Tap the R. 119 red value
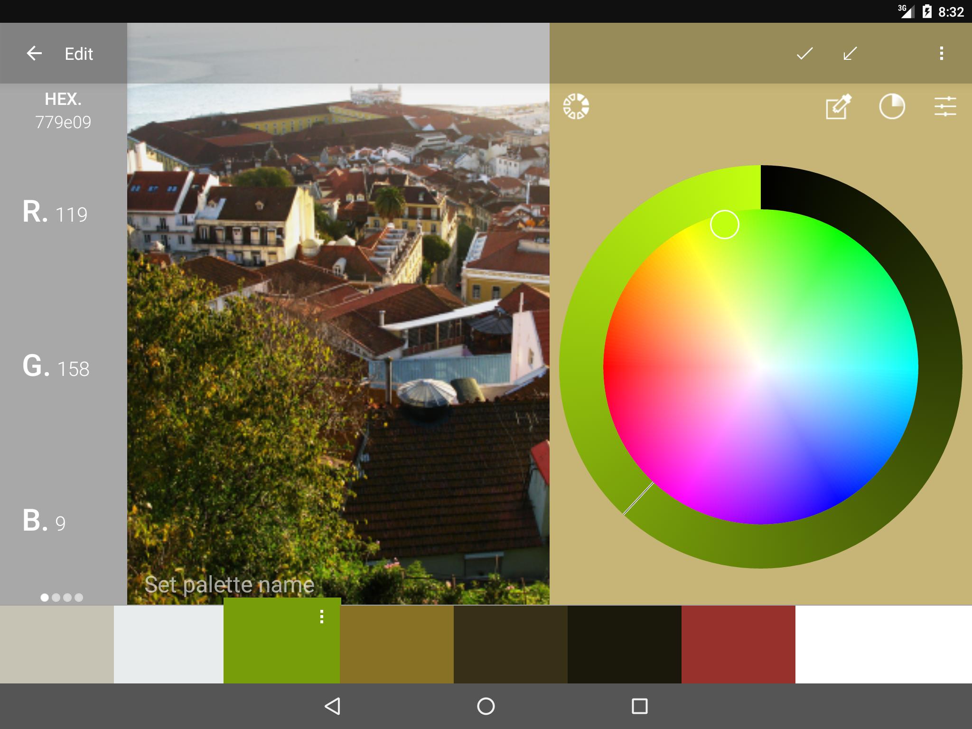This screenshot has width=972, height=729. point(55,213)
